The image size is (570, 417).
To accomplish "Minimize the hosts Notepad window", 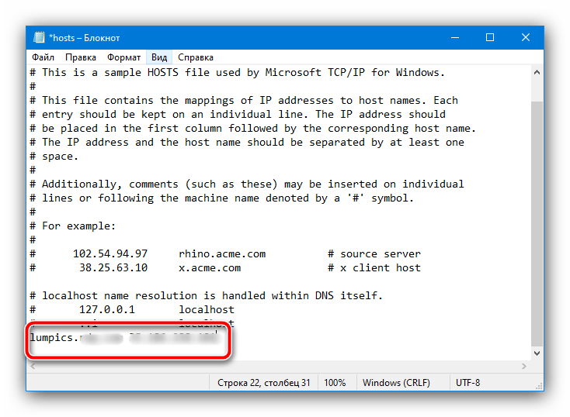I will (455, 37).
